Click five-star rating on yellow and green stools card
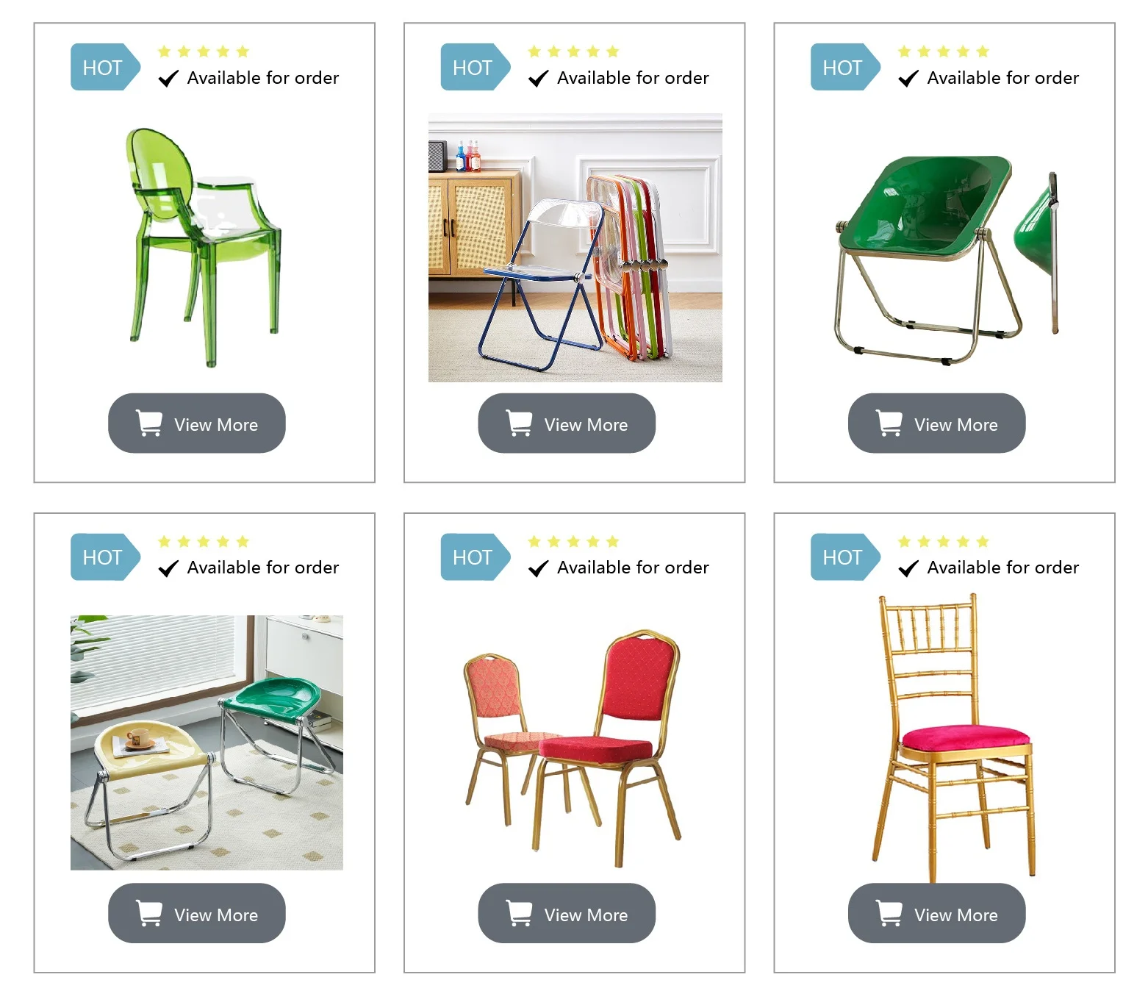The height and width of the screenshot is (991, 1148). coord(204,542)
